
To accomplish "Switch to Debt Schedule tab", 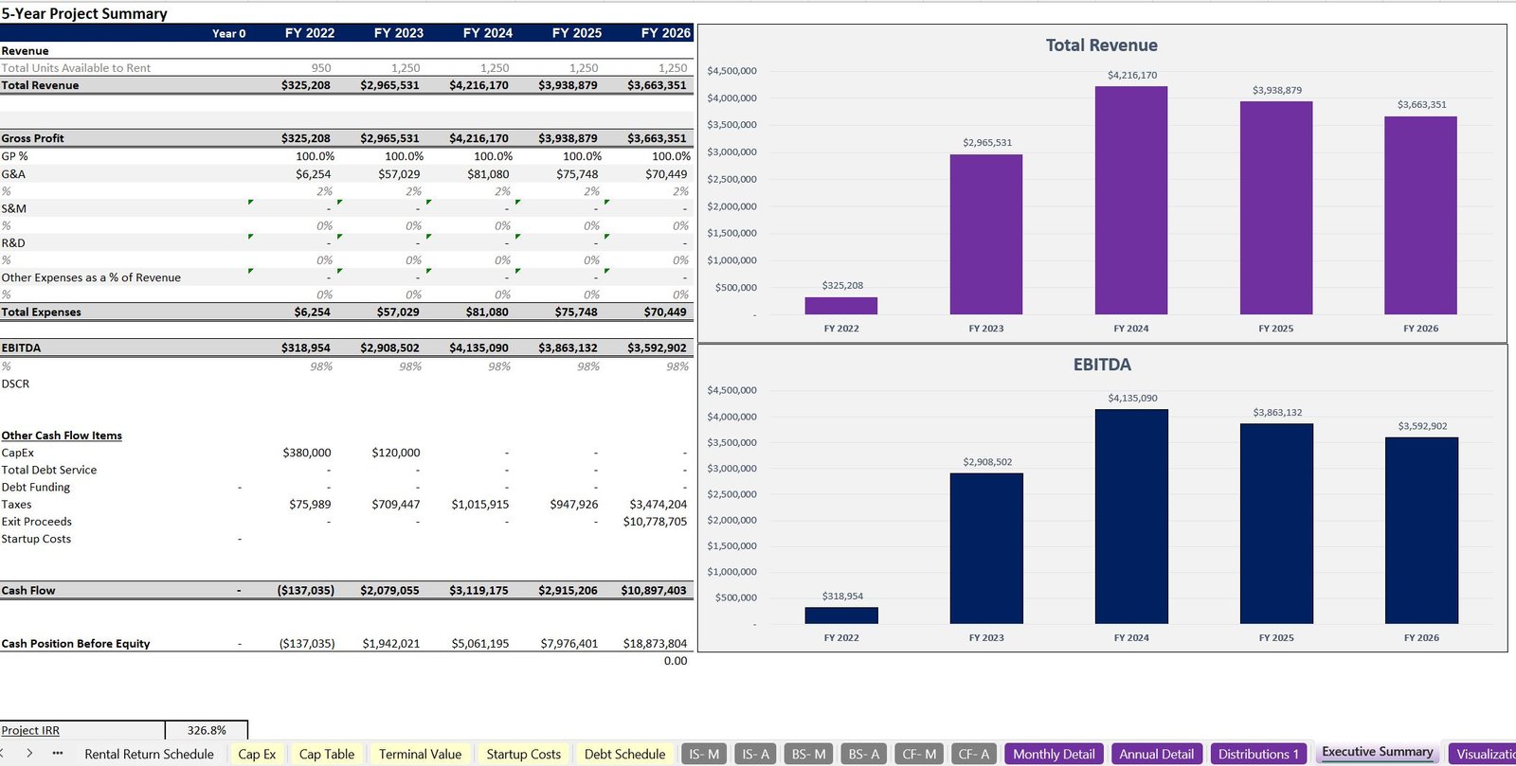I will tap(624, 755).
